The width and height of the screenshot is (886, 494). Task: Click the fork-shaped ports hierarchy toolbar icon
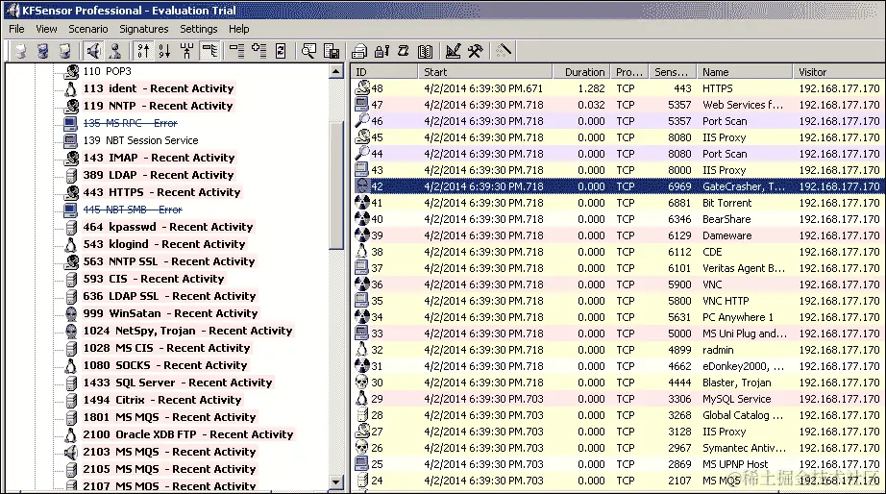[x=187, y=51]
